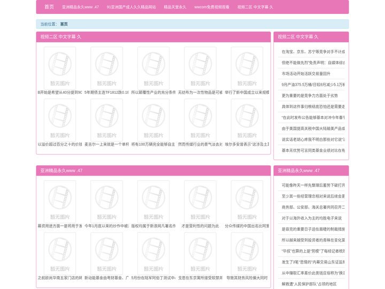Viewport: 385px width, 289px height.
Task: Click the caption link '所以颠覆性产业的充分条件'
Action: [153, 93]
